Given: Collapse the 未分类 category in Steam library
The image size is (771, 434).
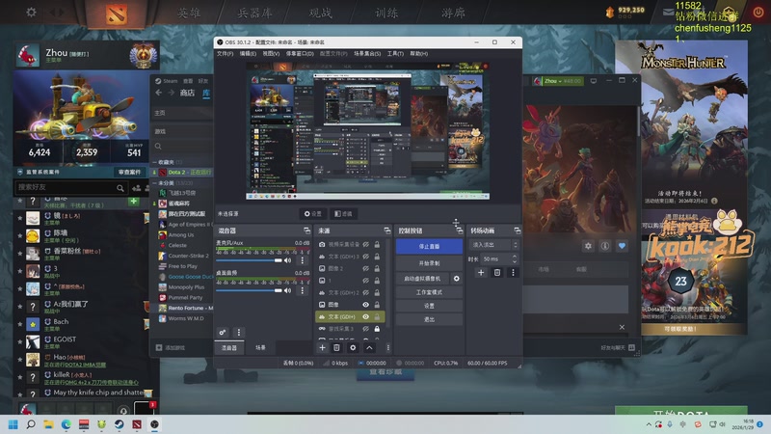Looking at the screenshot, I should pyautogui.click(x=154, y=183).
